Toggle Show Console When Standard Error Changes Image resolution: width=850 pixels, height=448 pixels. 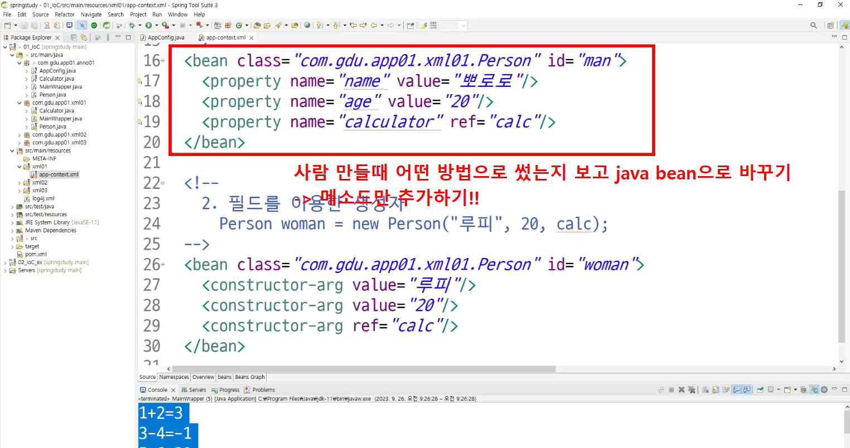tap(746, 389)
